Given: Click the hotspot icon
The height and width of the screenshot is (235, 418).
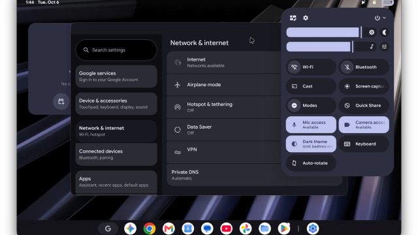Looking at the screenshot, I should tap(178, 107).
